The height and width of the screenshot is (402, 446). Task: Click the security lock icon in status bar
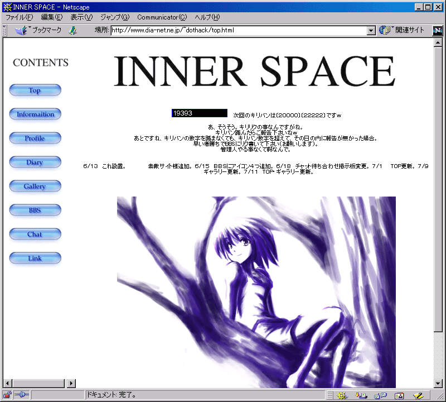[8, 395]
